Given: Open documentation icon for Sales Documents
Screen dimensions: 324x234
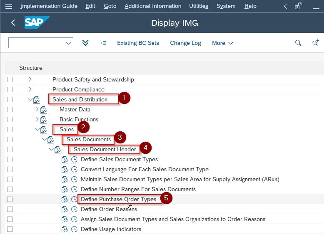Looking at the screenshot, I should [x=51, y=139].
